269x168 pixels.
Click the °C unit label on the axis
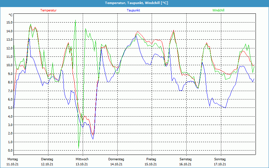(x=11, y=15)
